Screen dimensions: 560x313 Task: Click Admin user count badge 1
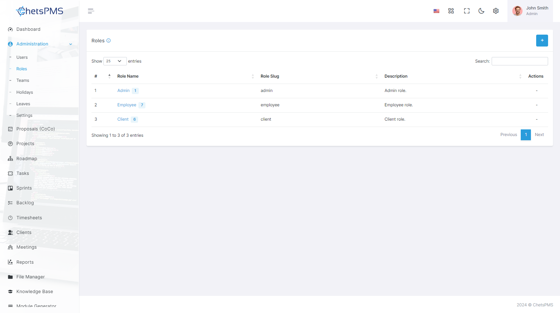[135, 91]
